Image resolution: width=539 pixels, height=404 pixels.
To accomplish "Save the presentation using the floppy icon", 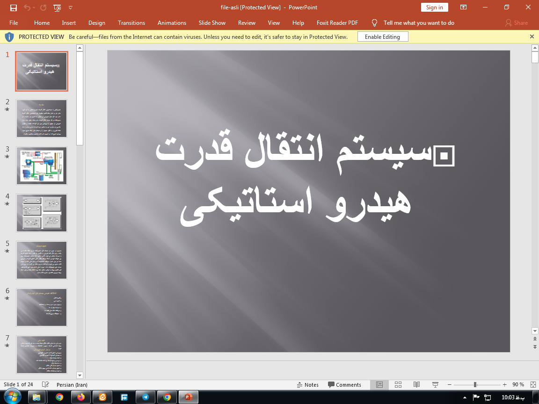I will point(14,7).
